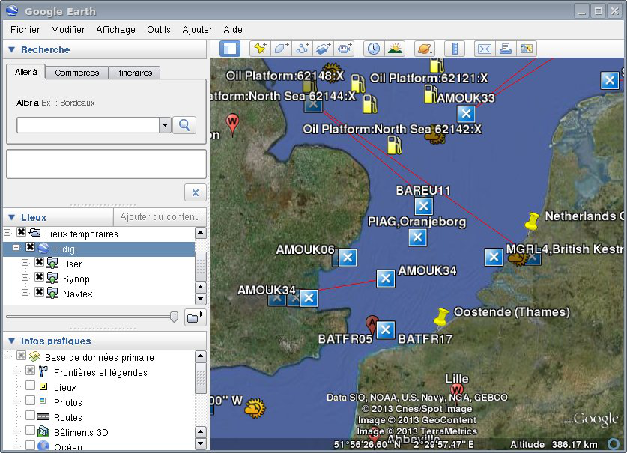Select the Aller à tab
The height and width of the screenshot is (453, 627).
click(26, 72)
